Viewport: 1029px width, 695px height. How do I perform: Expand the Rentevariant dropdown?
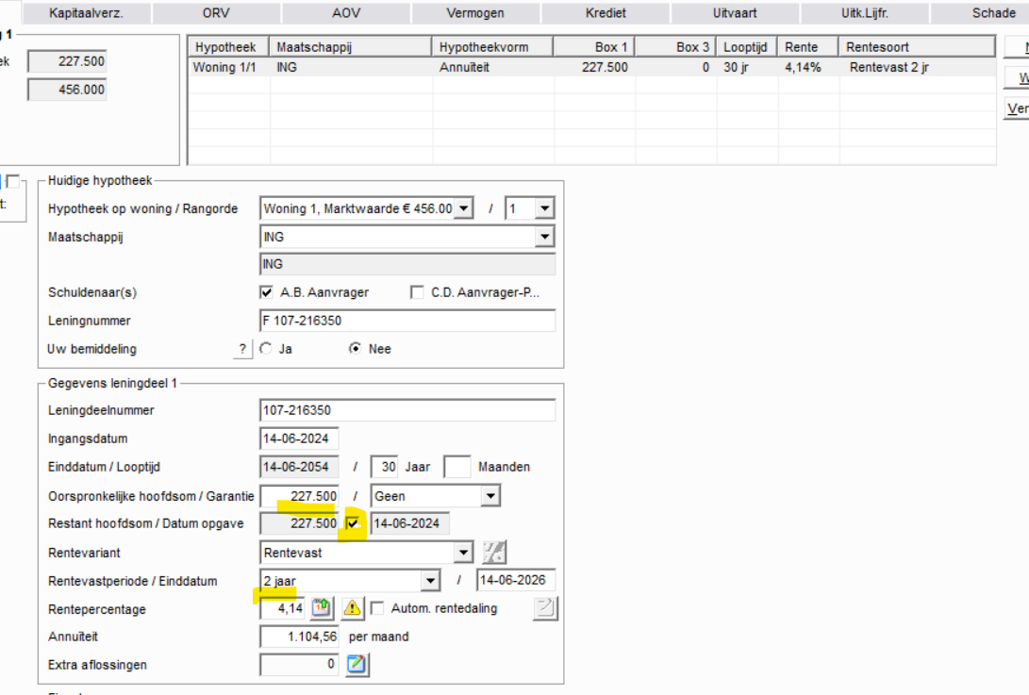pyautogui.click(x=463, y=553)
